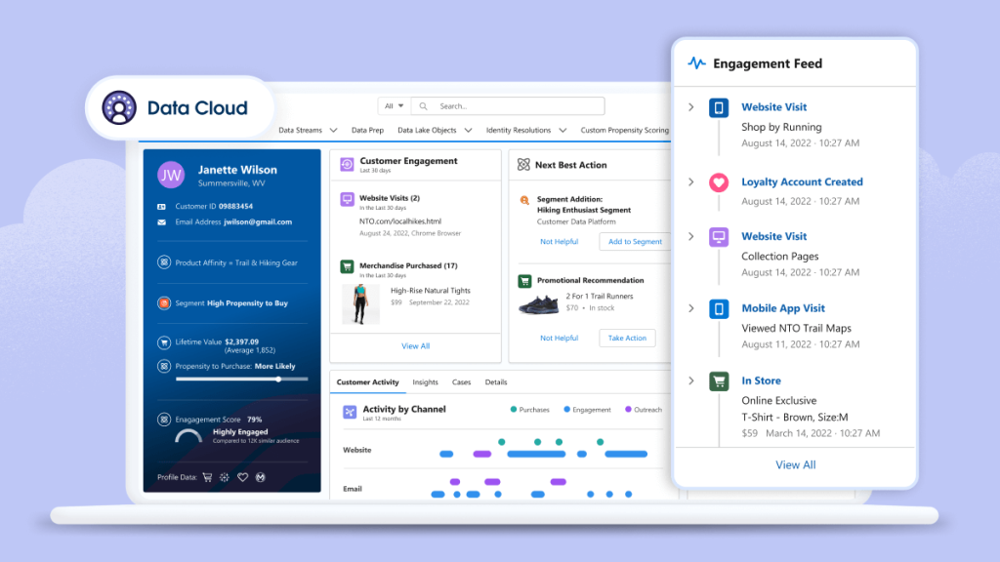Viewport: 1000px width, 562px height.
Task: Click the shopping cart Profile Data icon
Action: [x=207, y=477]
